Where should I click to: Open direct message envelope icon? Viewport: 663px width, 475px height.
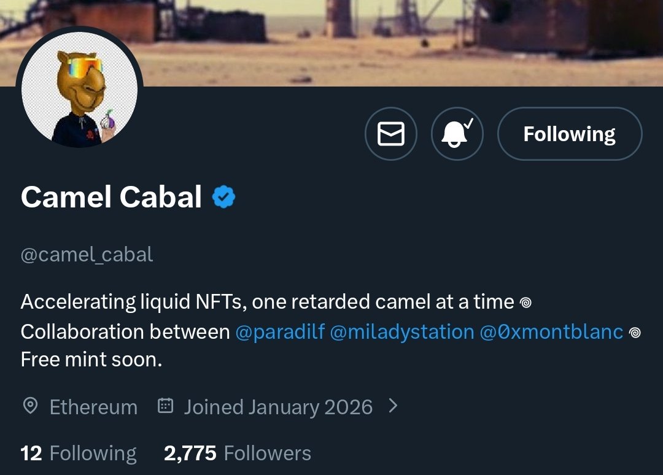click(390, 134)
